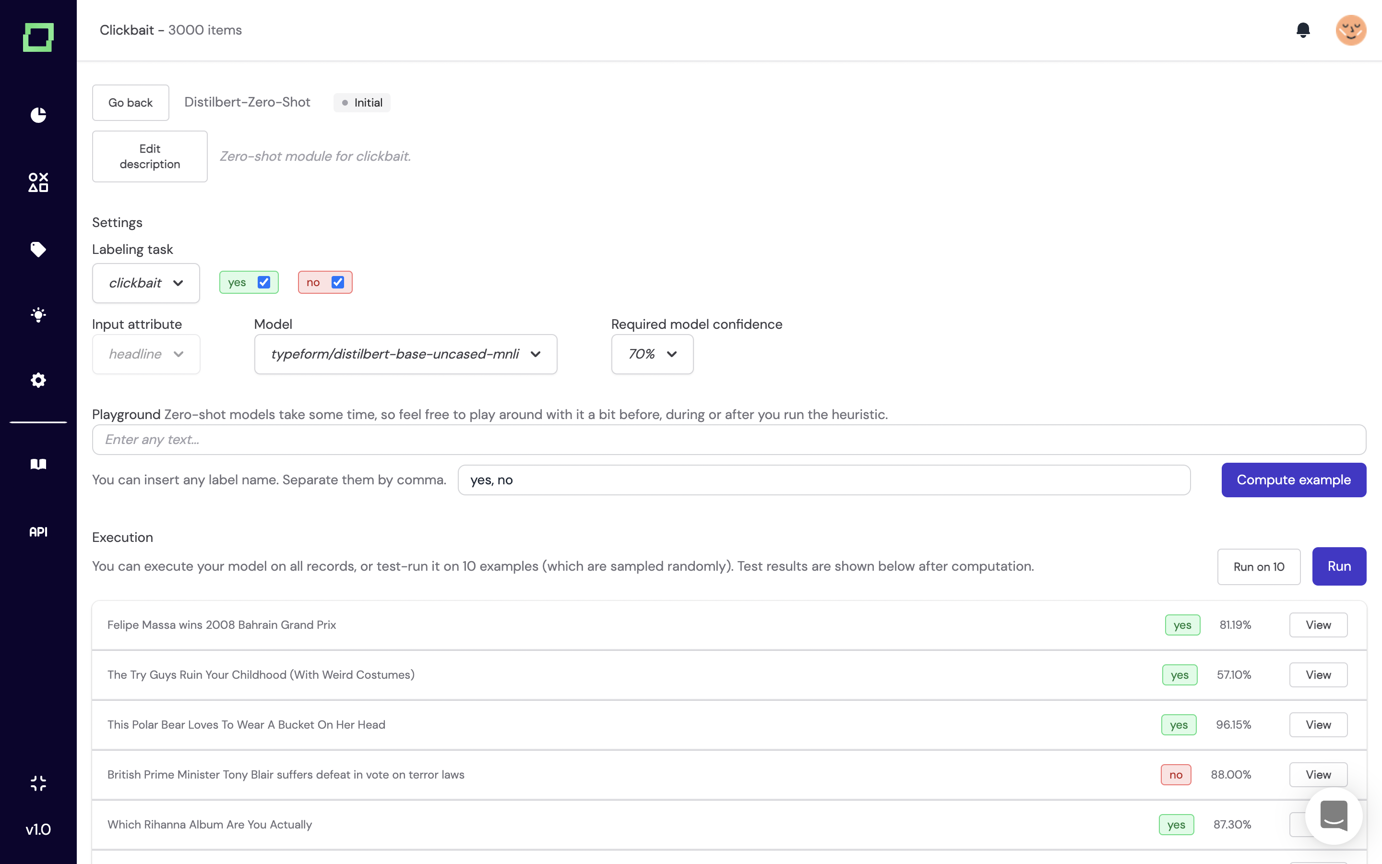The width and height of the screenshot is (1382, 864).
Task: Open the 70% required confidence dropdown
Action: [x=652, y=354]
